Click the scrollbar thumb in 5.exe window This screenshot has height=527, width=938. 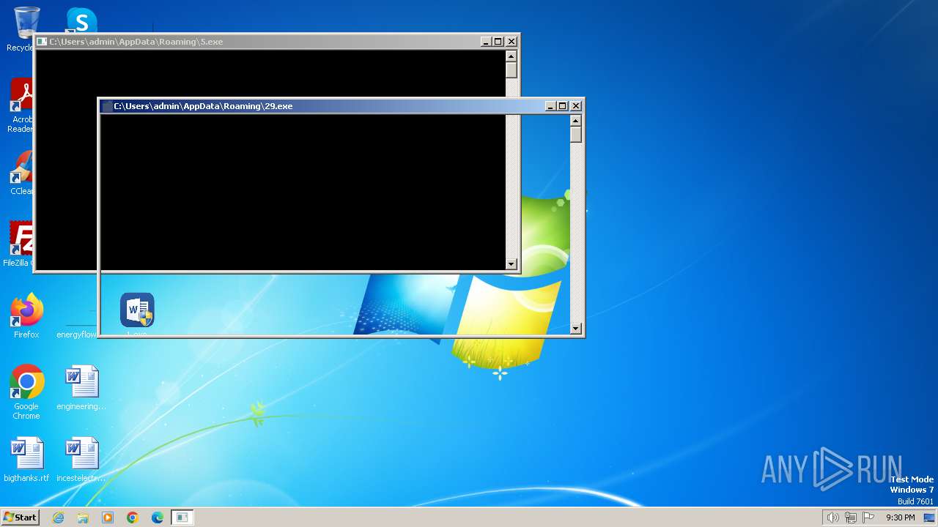click(512, 70)
